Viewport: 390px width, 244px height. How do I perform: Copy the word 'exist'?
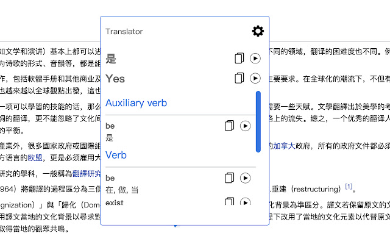coord(229,202)
